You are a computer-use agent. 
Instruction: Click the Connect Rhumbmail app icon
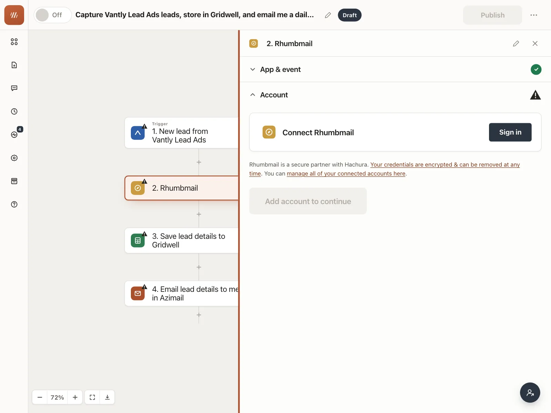[269, 132]
